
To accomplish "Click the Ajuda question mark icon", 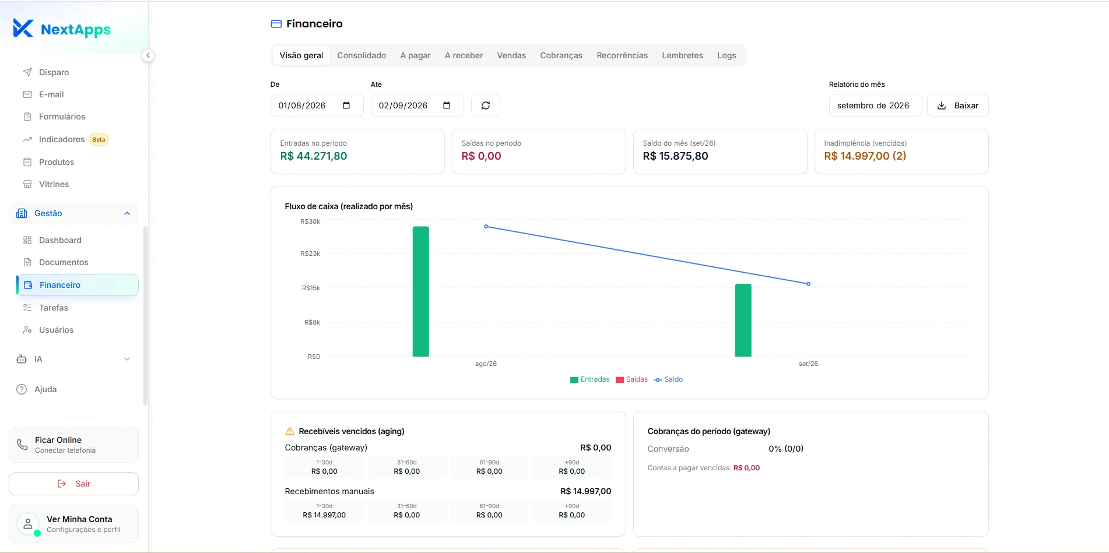I will point(22,389).
